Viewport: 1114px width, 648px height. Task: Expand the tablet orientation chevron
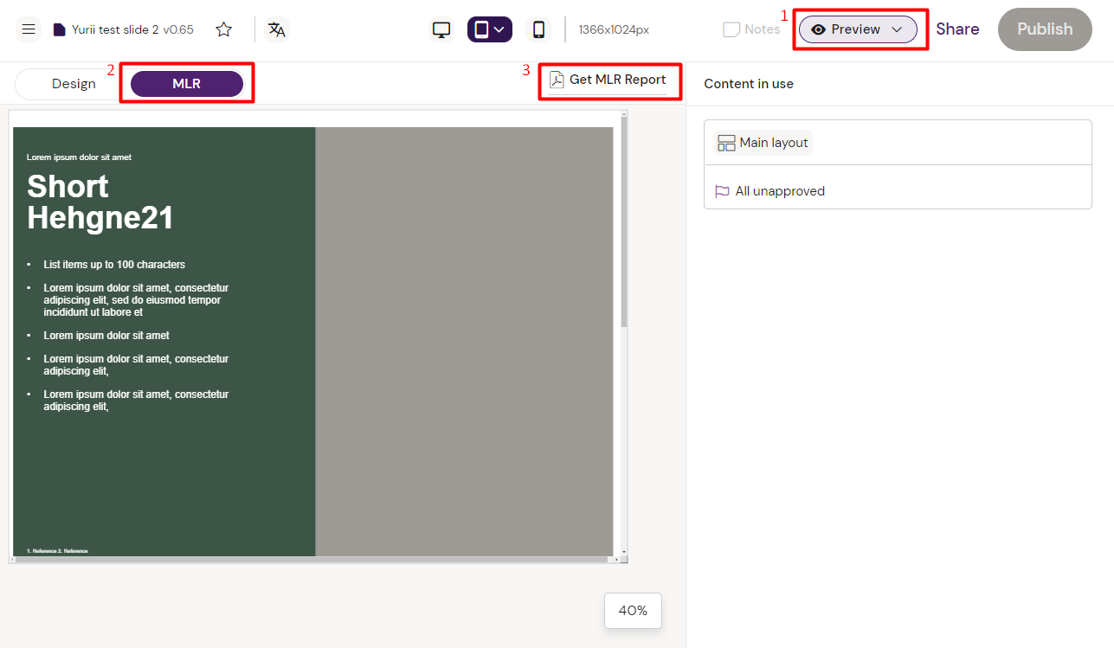point(499,29)
